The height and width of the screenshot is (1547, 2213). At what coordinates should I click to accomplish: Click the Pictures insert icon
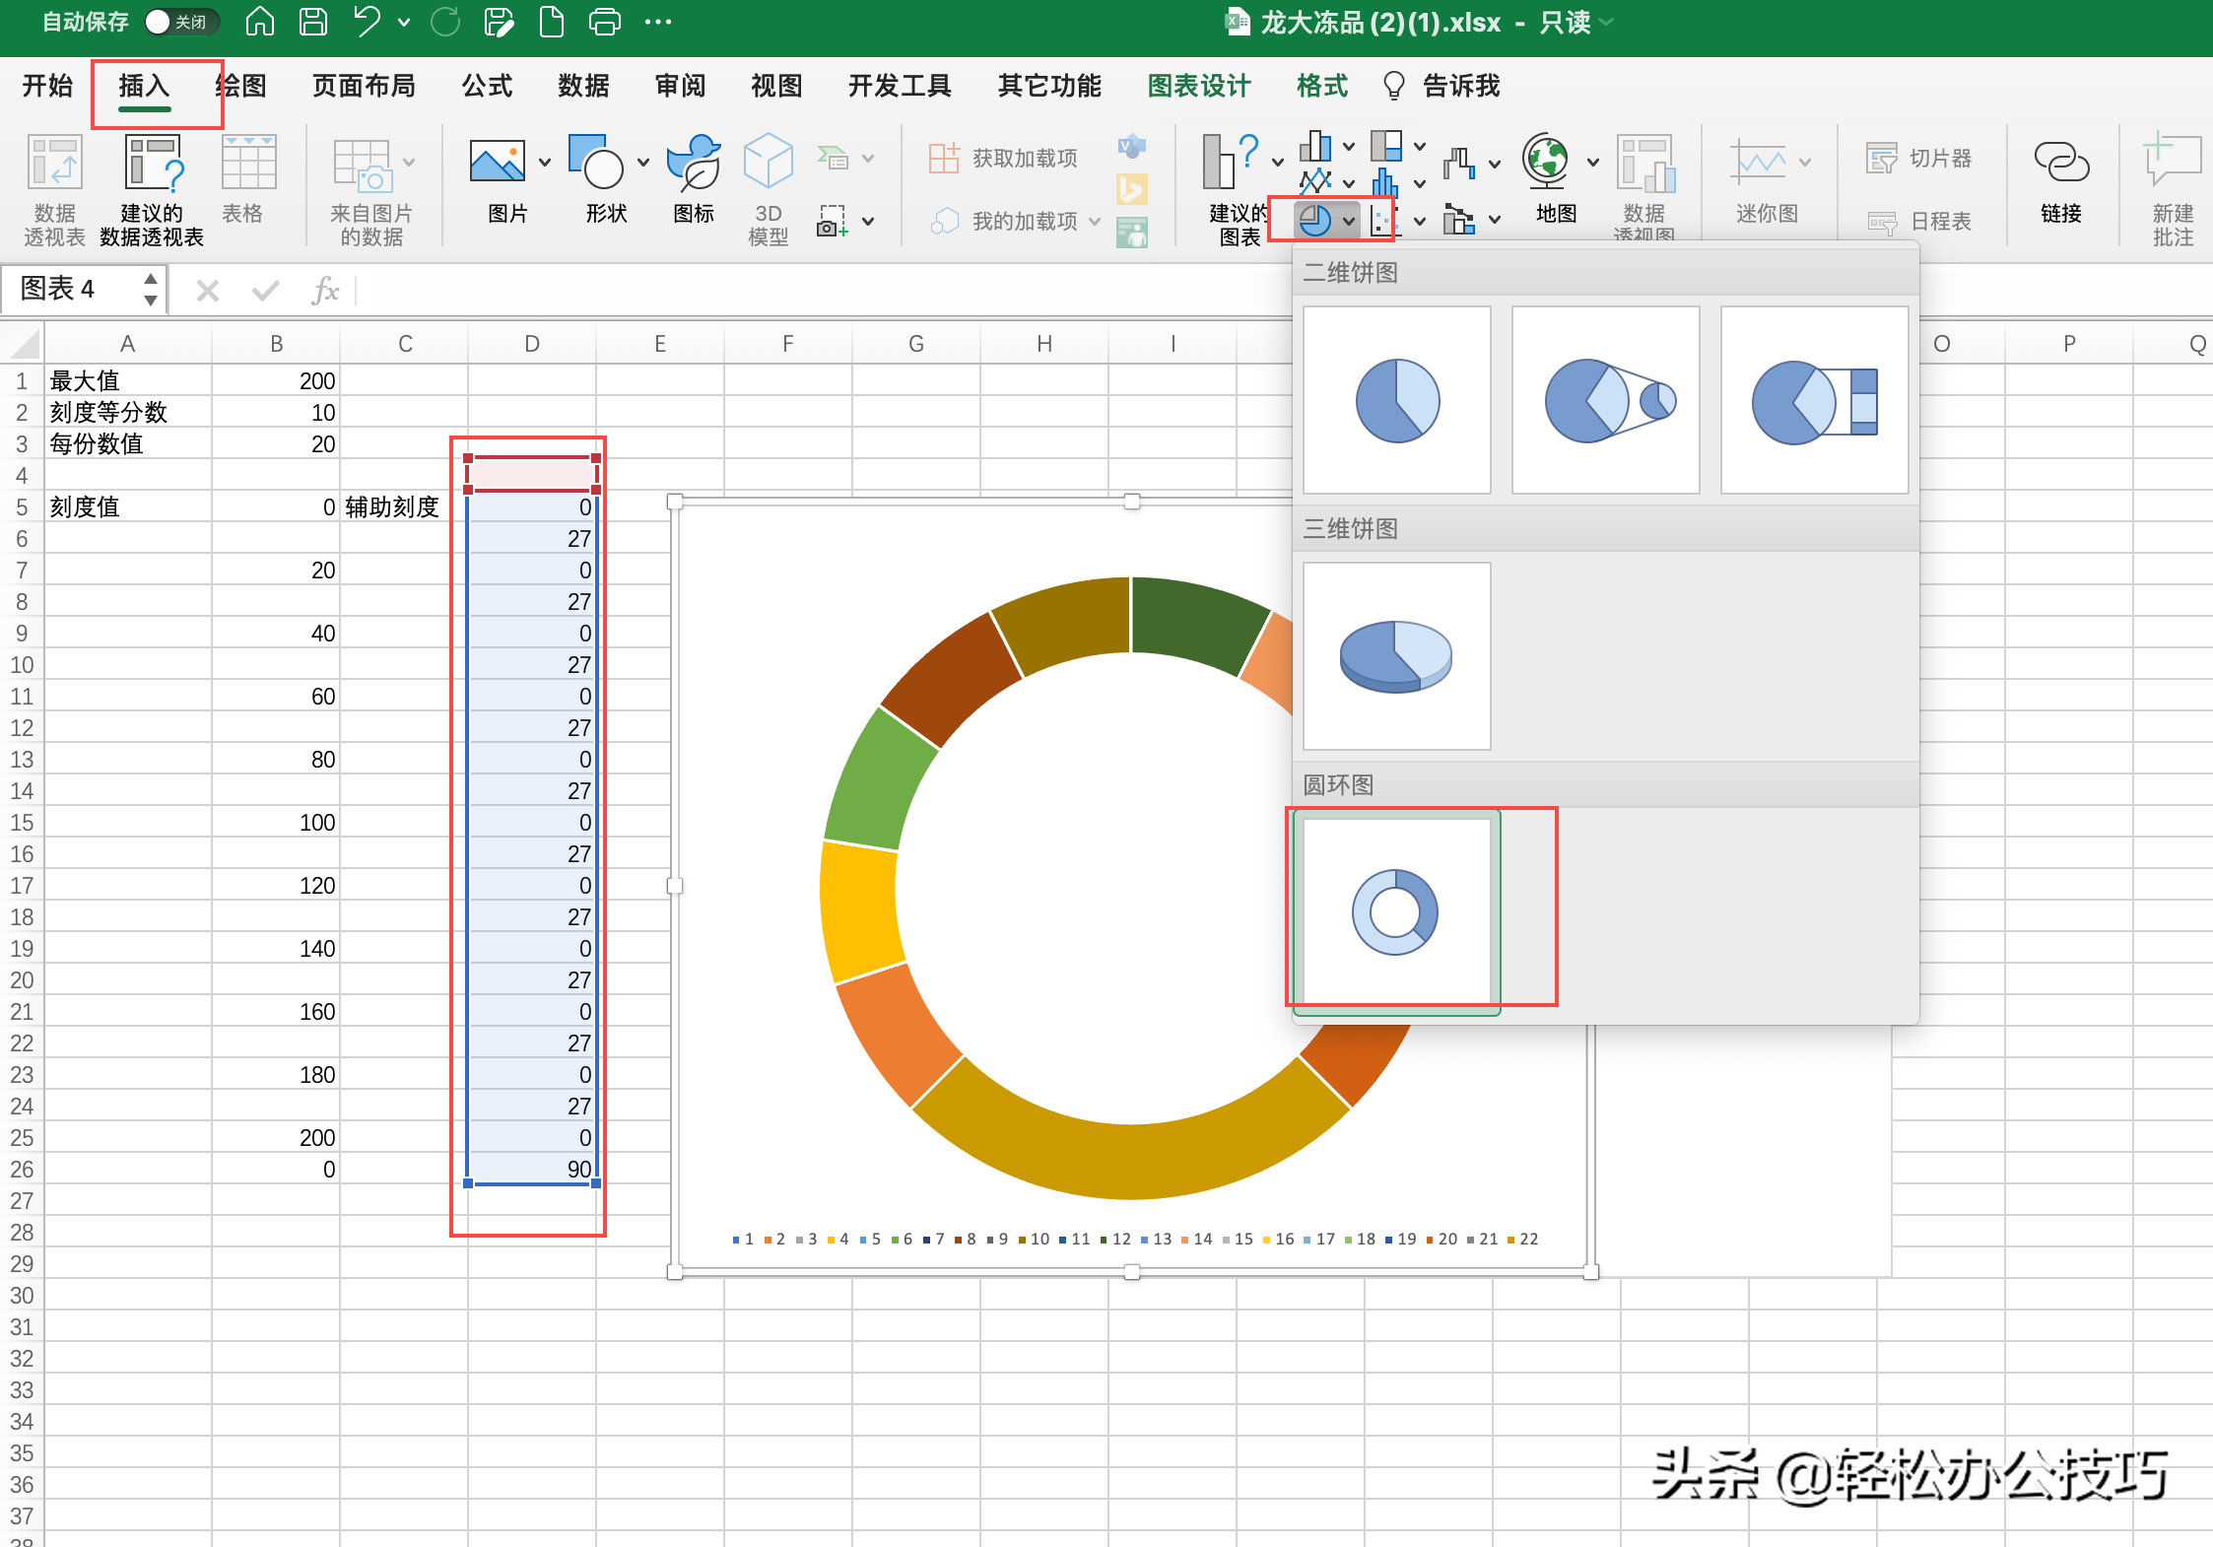(x=498, y=162)
